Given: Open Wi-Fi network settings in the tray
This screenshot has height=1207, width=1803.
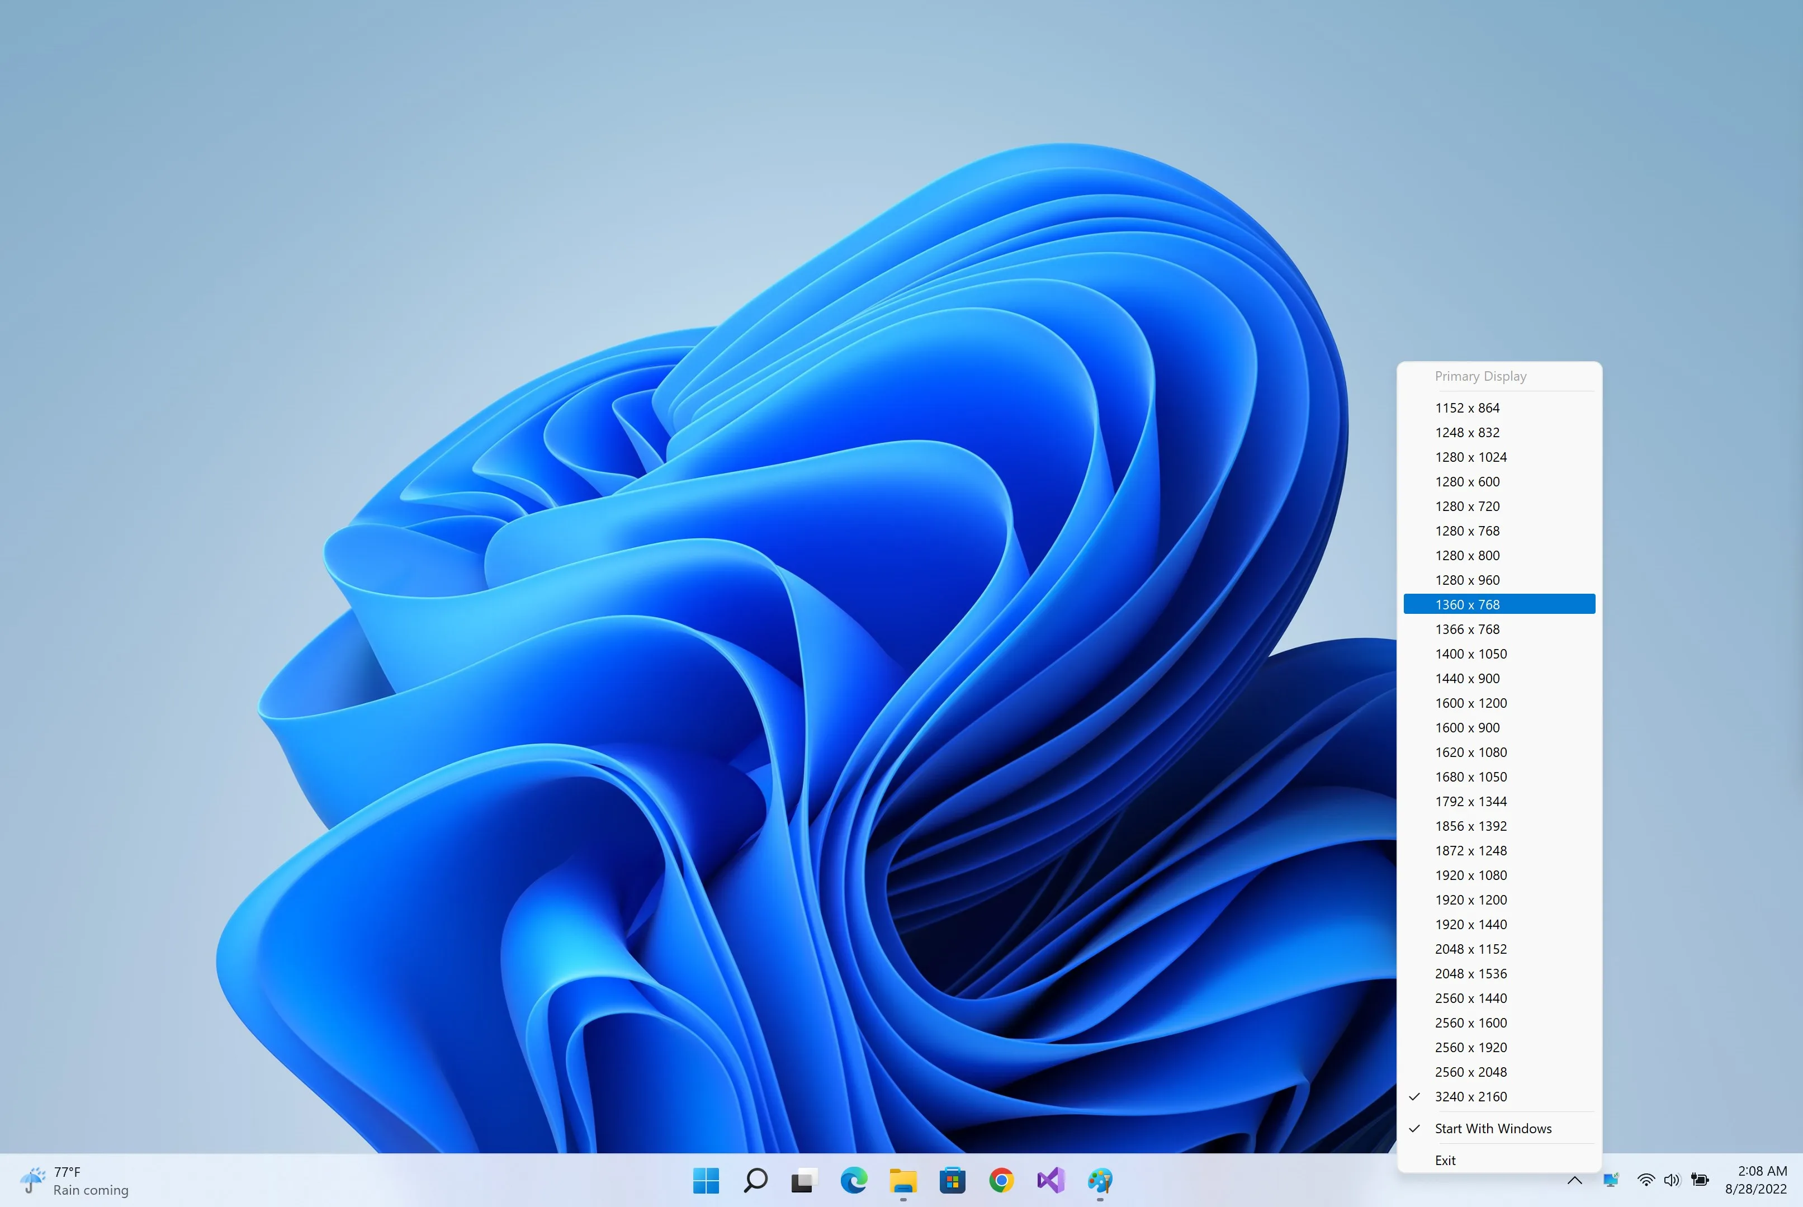Looking at the screenshot, I should pyautogui.click(x=1646, y=1180).
